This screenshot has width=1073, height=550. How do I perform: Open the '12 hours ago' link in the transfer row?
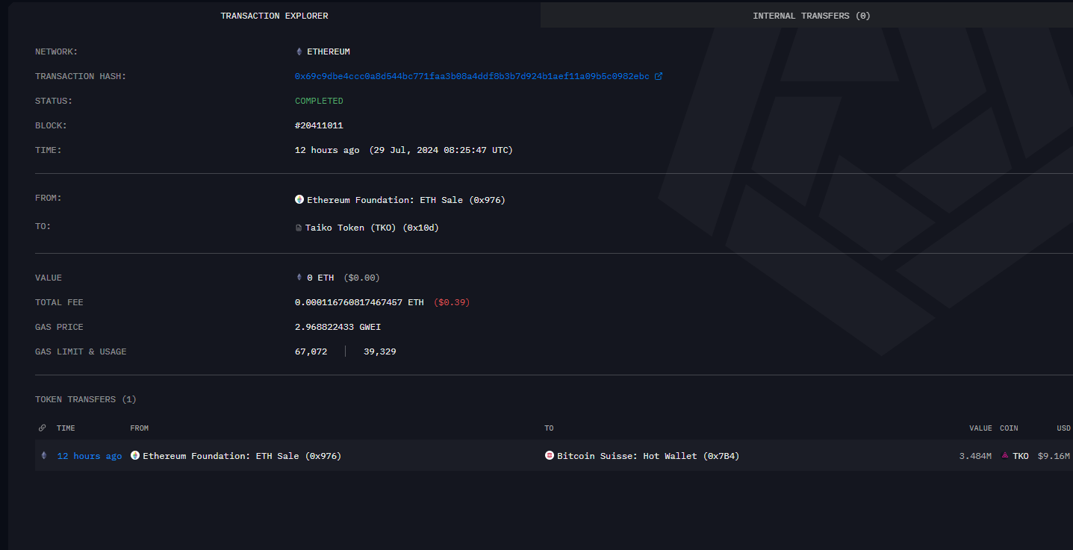tap(89, 456)
